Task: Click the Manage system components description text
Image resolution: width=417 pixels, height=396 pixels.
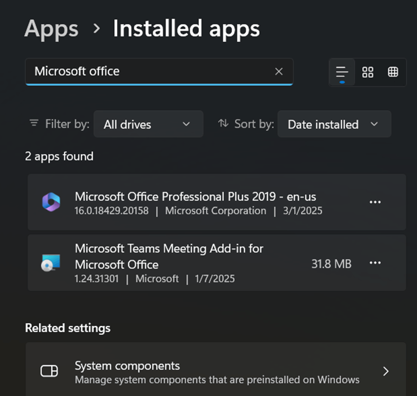Action: (217, 380)
